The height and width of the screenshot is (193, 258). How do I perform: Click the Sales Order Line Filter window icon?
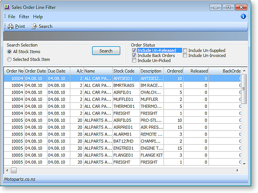pos(7,7)
